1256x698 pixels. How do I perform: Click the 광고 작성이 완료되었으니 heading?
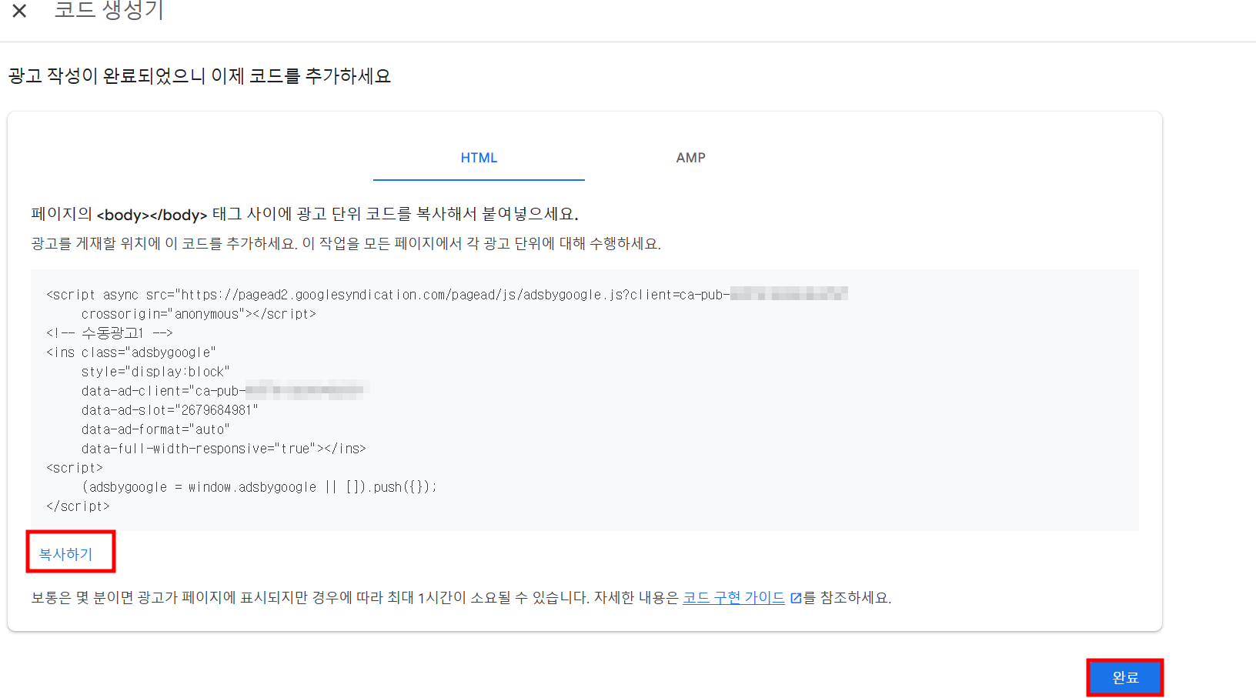pos(199,76)
